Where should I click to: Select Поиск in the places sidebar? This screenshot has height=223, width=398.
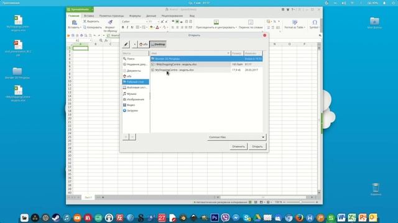click(136, 59)
